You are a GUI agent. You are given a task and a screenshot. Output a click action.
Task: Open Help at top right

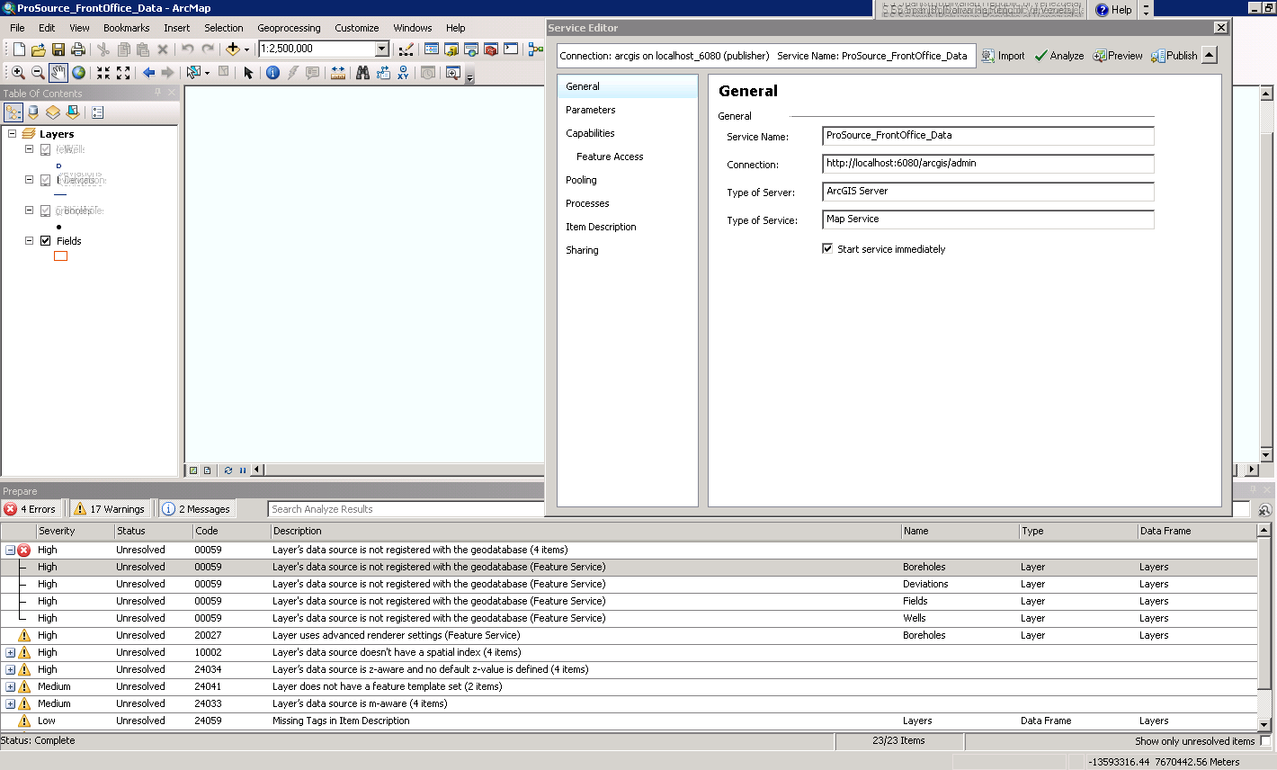pos(1113,10)
